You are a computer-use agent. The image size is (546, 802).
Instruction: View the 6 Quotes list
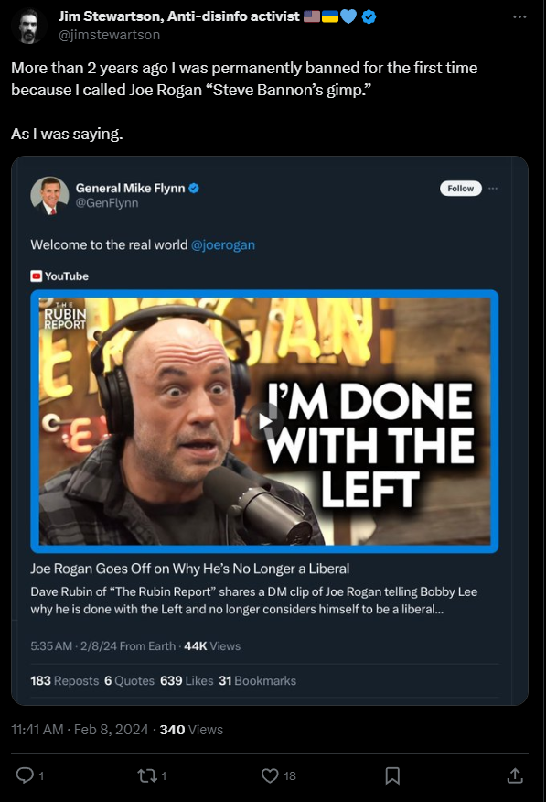click(129, 681)
